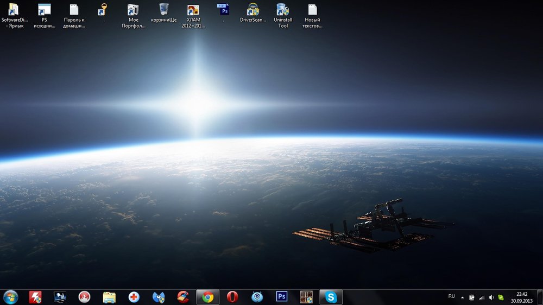Open the Windows Start menu
This screenshot has height=305, width=543.
(x=10, y=297)
